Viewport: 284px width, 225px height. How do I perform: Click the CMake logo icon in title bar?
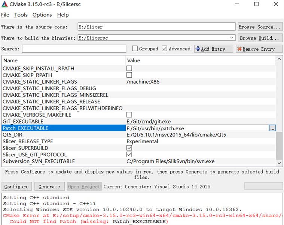click(4, 4)
